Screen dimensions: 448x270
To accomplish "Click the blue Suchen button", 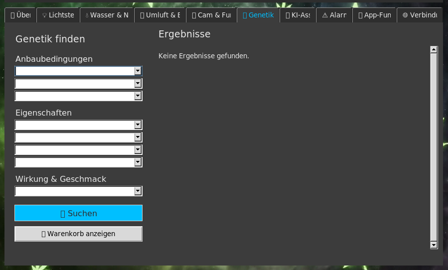I will tap(79, 213).
